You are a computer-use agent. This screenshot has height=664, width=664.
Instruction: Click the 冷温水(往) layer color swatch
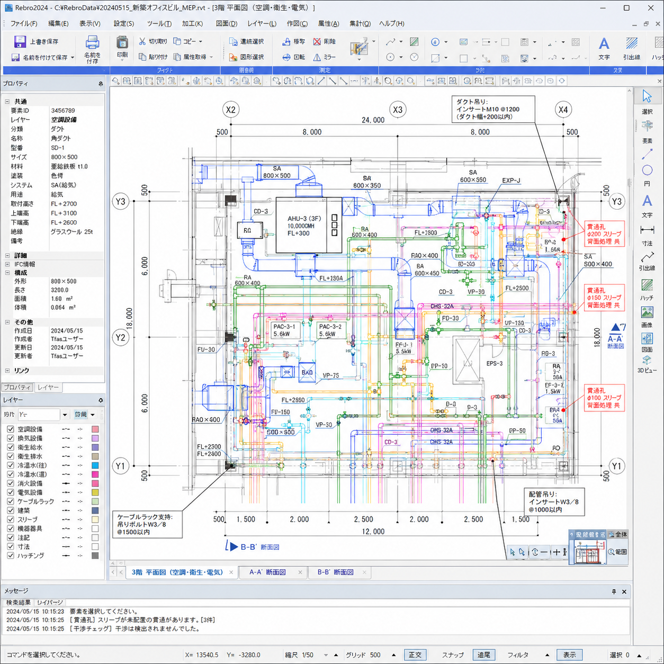tap(95, 465)
